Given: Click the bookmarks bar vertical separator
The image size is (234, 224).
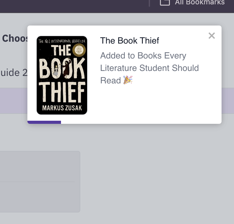Looking at the screenshot, I should [x=149, y=3].
